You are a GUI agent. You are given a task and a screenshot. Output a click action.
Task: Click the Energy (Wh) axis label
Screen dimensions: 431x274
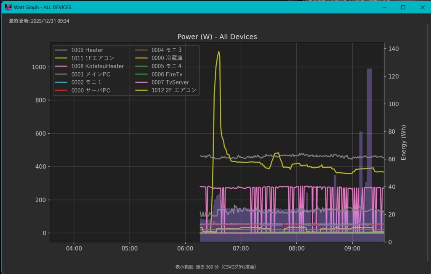[403, 142]
